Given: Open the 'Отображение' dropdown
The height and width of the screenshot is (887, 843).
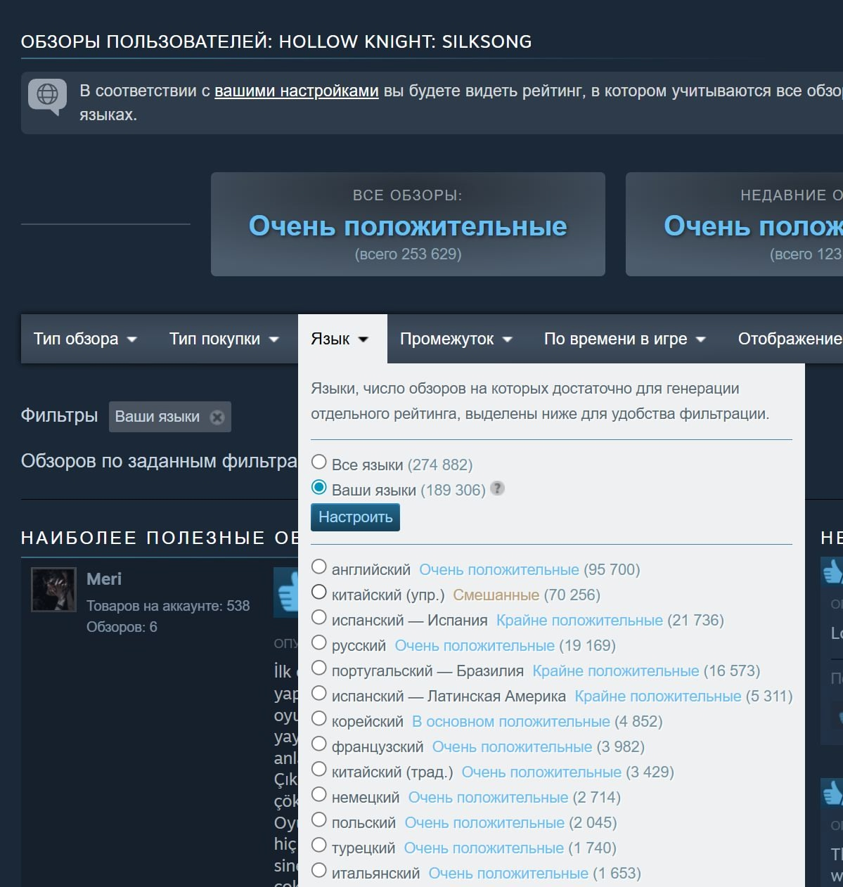Looking at the screenshot, I should (790, 339).
